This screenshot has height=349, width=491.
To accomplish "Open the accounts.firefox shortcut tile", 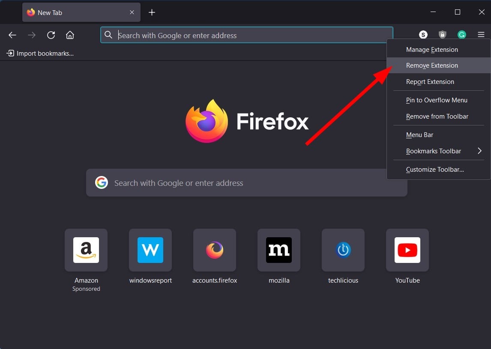I will 215,250.
